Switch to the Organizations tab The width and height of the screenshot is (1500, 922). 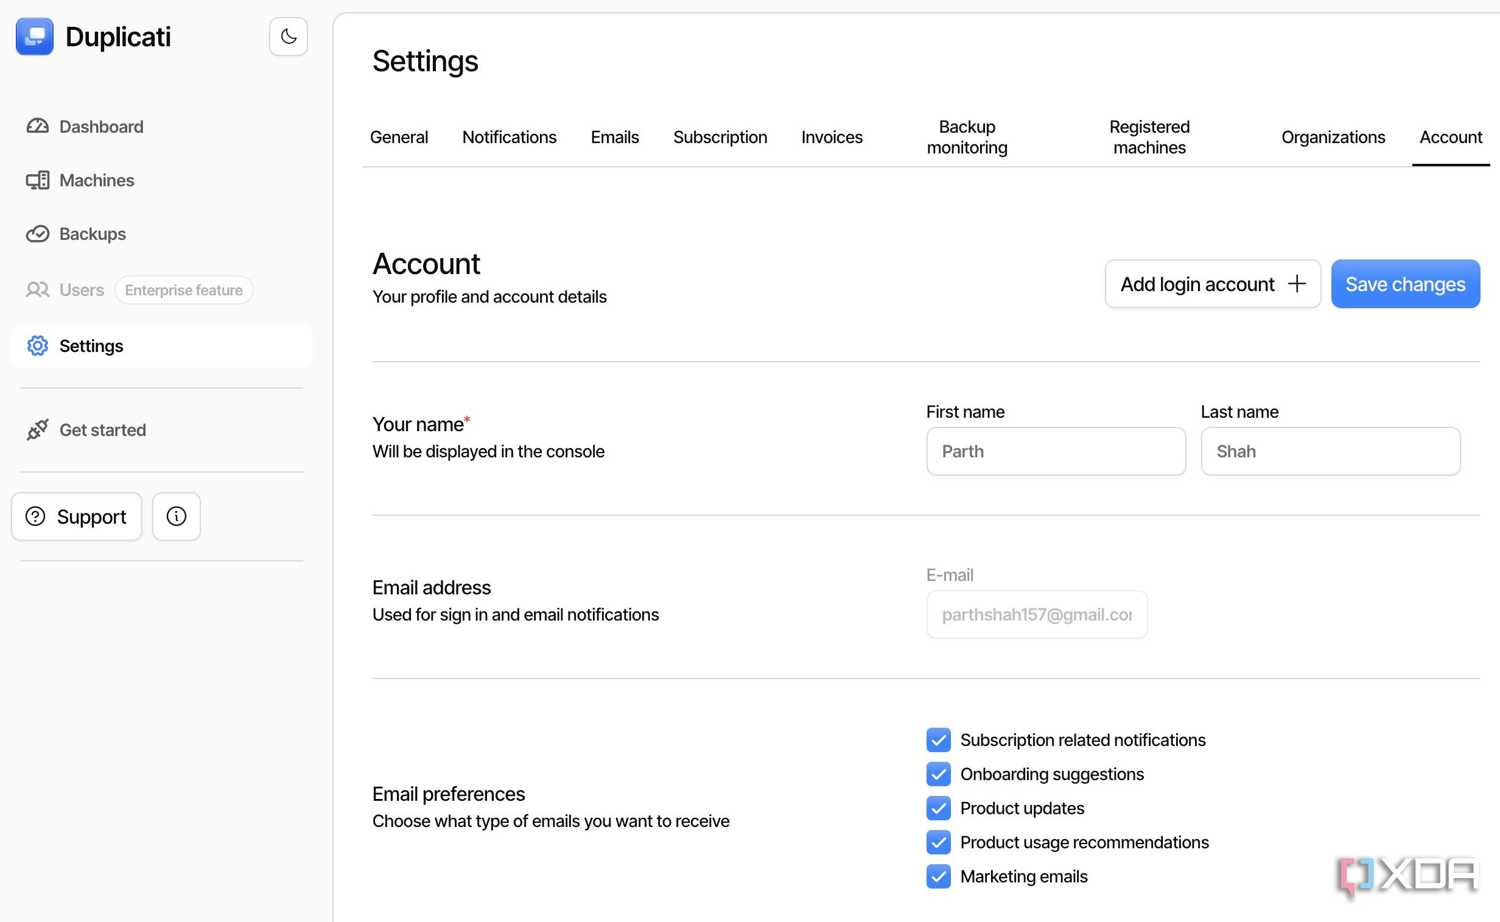(1333, 137)
